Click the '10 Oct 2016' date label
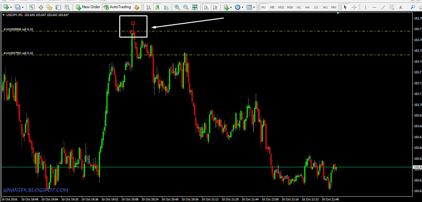 [9, 199]
